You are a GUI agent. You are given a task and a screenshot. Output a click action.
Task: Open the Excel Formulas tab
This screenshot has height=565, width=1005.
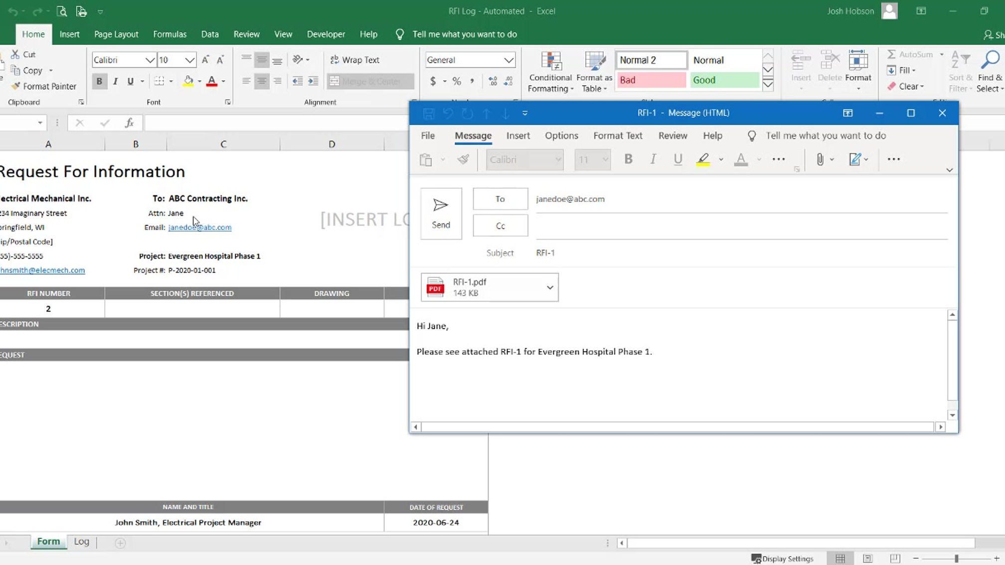[x=169, y=34]
